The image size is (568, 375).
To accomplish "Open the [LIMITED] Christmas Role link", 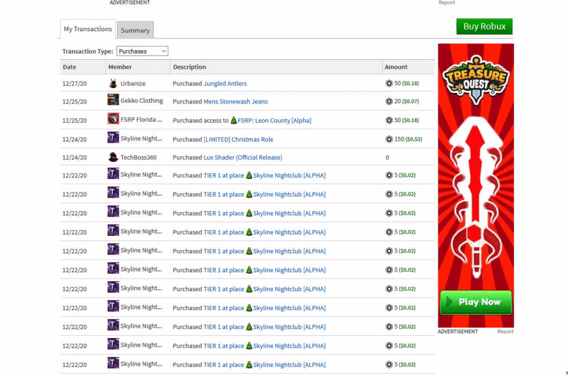I will (239, 139).
